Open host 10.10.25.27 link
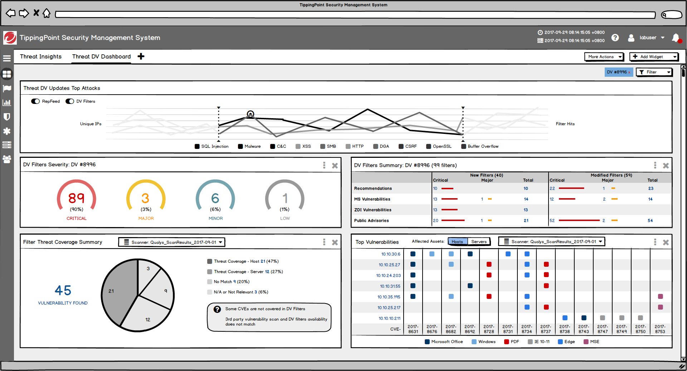The height and width of the screenshot is (371, 687). point(389,265)
